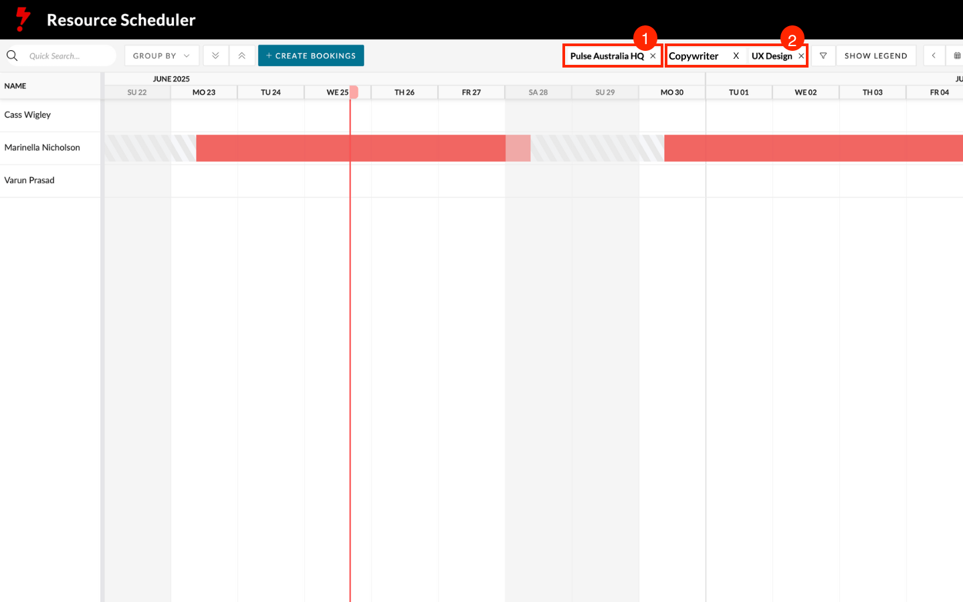Click the today marker on WE 25
The image size is (963, 602).
(x=354, y=92)
